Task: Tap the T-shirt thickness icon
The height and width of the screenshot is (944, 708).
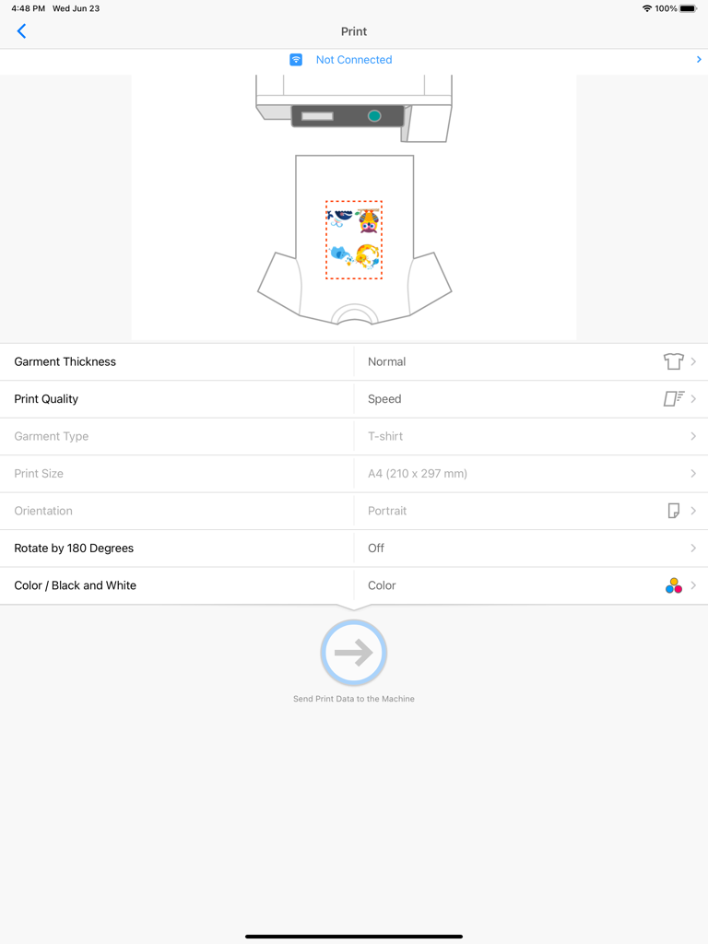Action: coord(673,361)
